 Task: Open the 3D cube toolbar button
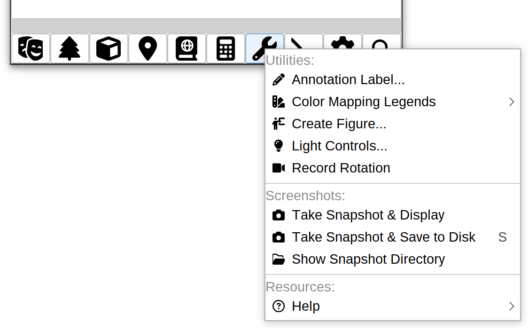(x=109, y=48)
